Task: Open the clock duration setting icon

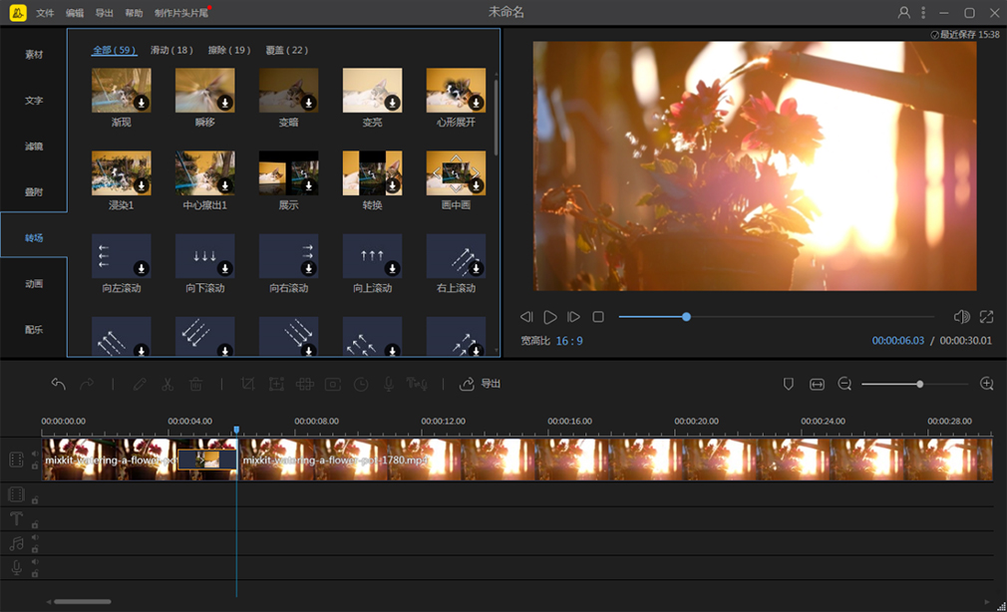Action: (x=361, y=384)
